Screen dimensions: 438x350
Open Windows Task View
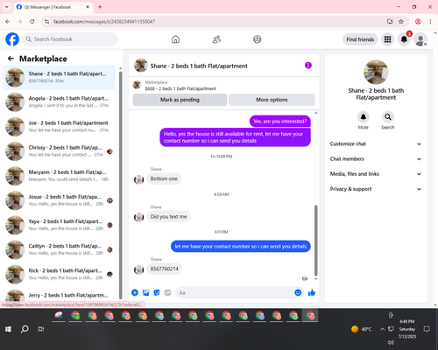[41, 329]
